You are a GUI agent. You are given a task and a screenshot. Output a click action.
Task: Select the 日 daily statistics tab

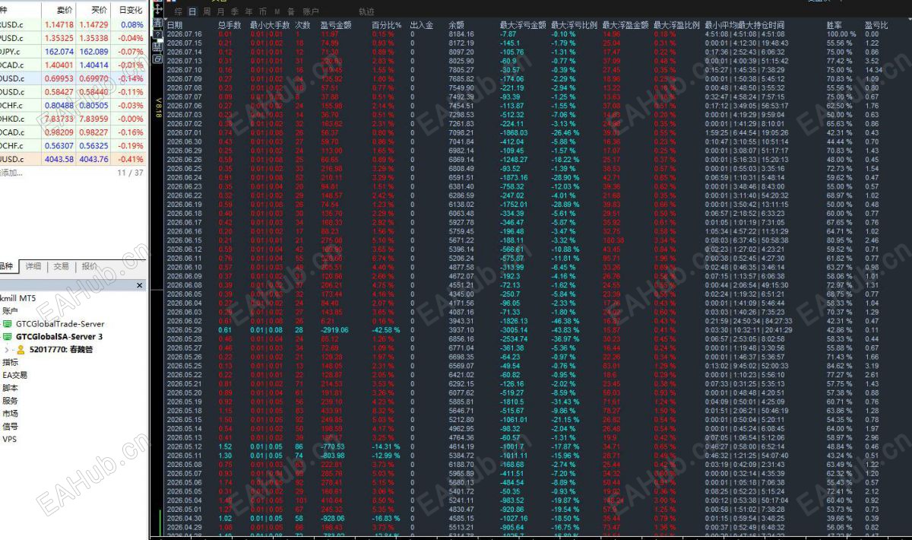click(x=192, y=12)
